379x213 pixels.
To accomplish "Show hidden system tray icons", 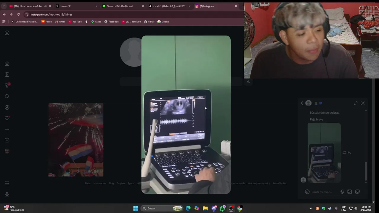I will tap(311, 208).
